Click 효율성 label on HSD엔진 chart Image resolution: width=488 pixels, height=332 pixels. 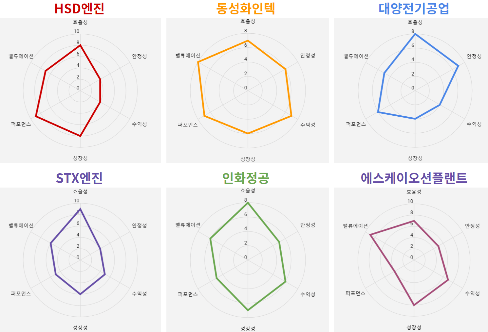click(80, 22)
